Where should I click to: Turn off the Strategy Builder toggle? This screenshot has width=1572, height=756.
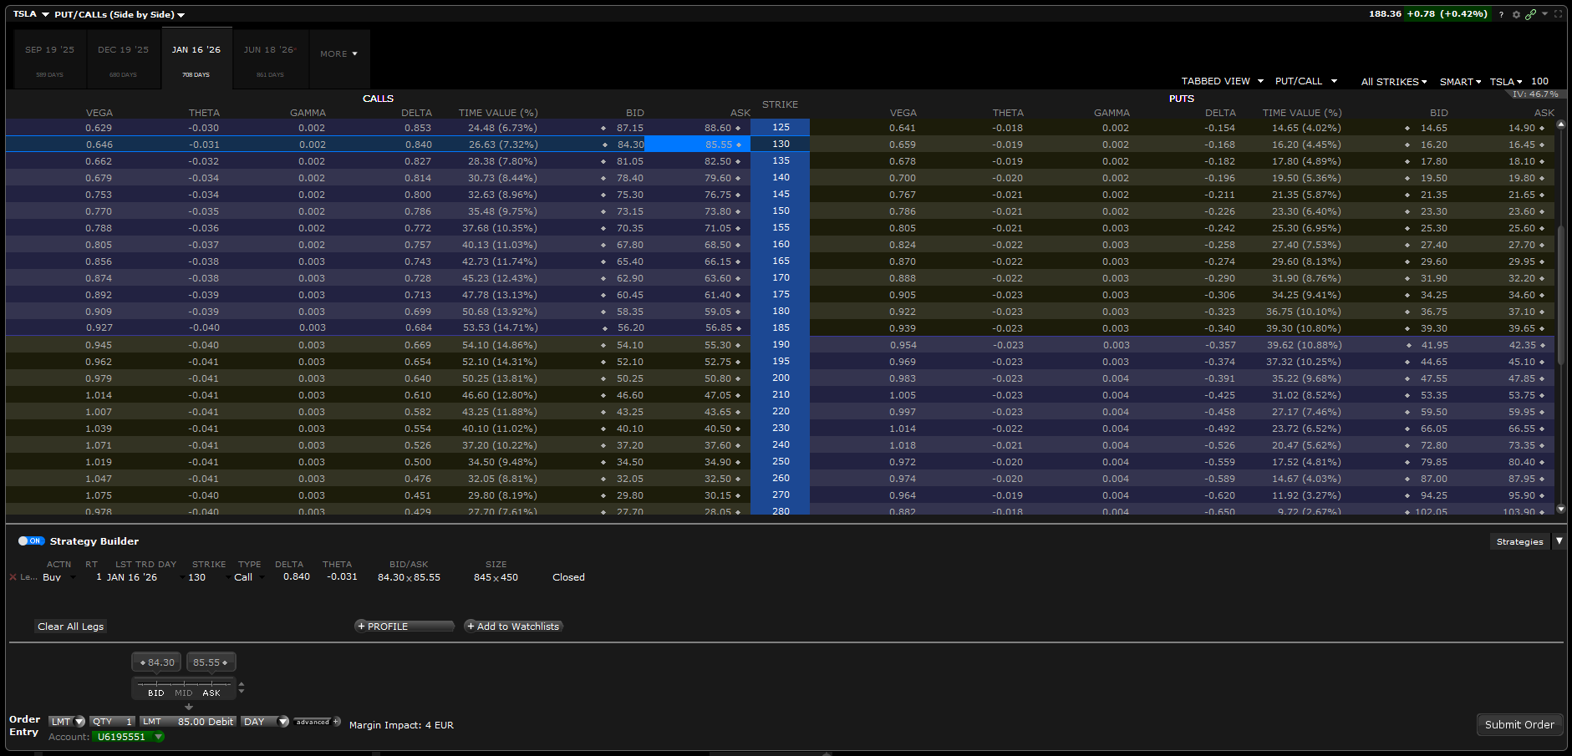31,541
